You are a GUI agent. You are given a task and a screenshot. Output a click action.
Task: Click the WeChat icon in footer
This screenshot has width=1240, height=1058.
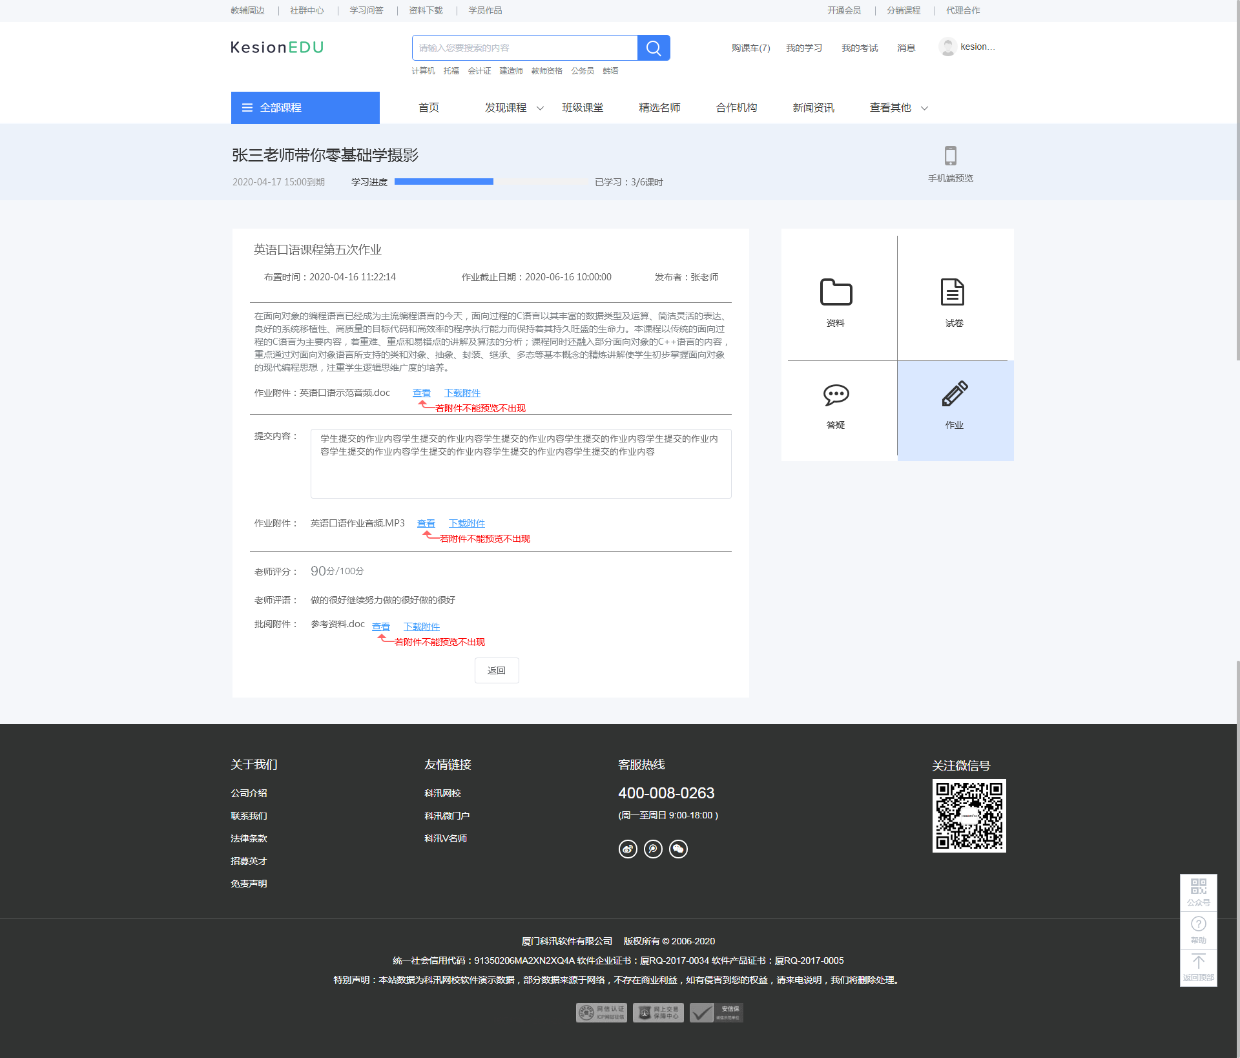[x=678, y=849]
